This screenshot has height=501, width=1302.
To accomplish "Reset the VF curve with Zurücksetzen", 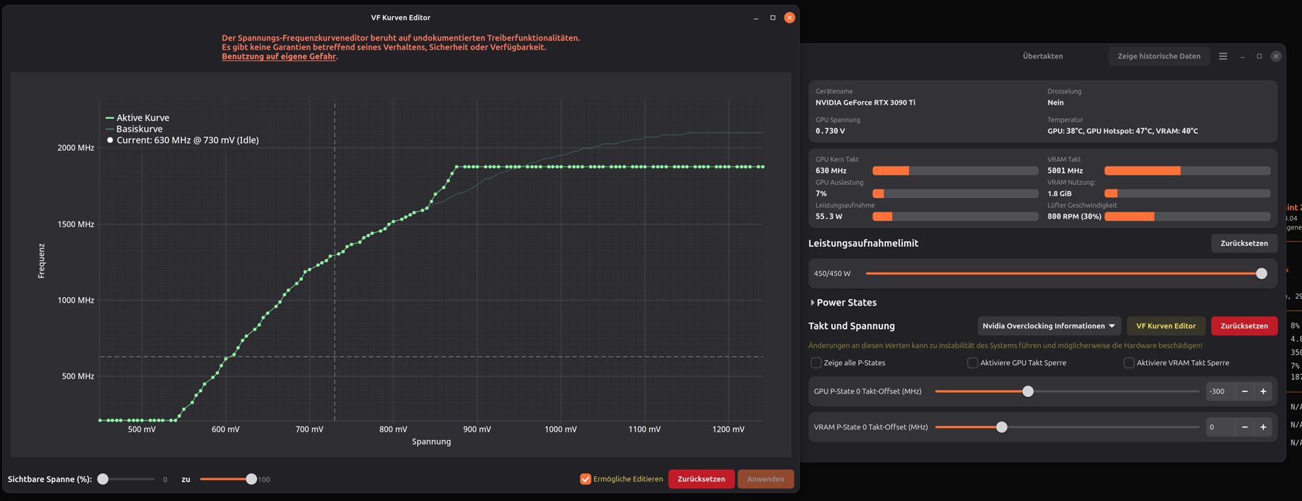I will pos(701,479).
